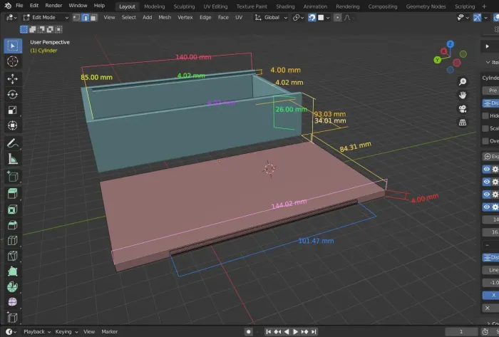
Task: Toggle camera view with the camera icon
Action: [463, 108]
